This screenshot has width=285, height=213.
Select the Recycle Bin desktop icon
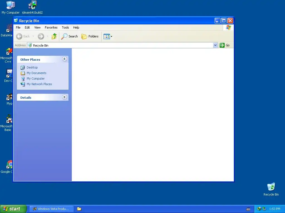point(271,189)
